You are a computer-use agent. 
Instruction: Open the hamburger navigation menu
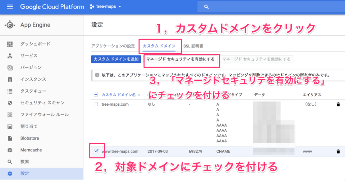[10, 7]
